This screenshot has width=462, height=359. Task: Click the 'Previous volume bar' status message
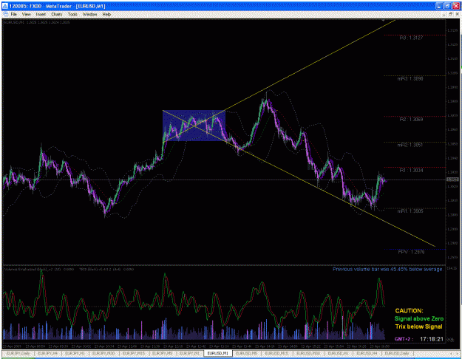coord(387,269)
